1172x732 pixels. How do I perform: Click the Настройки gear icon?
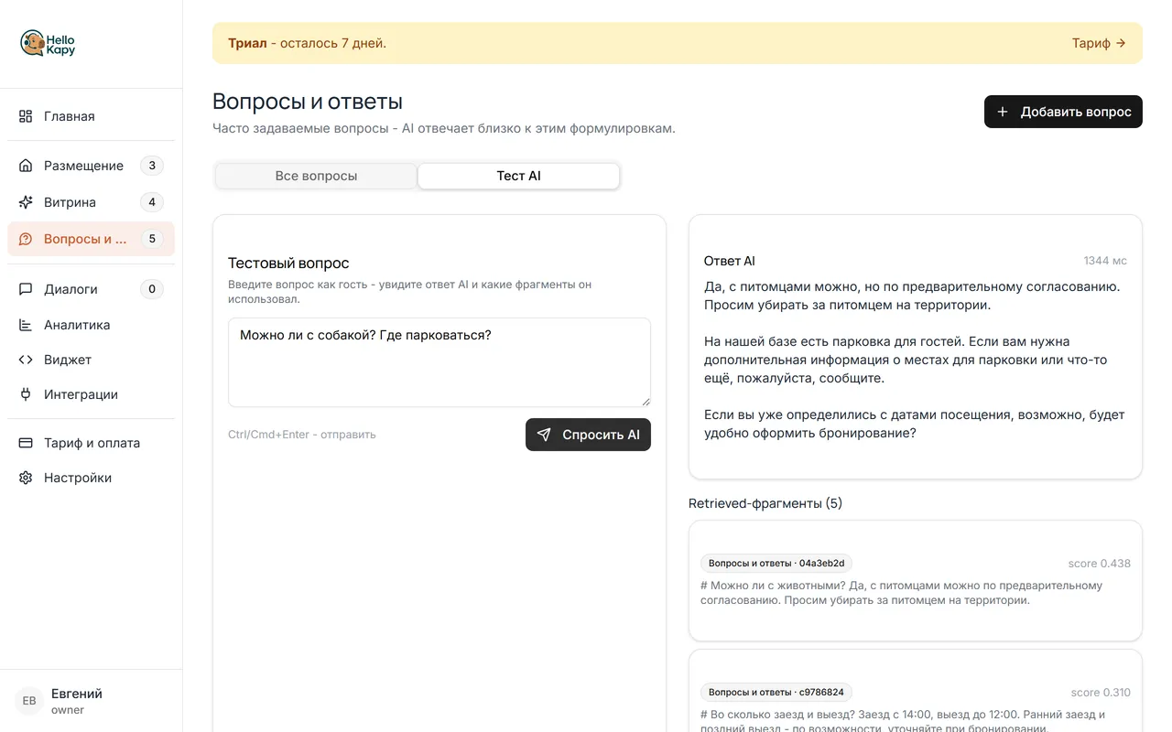(26, 478)
